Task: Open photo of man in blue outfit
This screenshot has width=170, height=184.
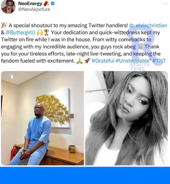Action: [43, 118]
